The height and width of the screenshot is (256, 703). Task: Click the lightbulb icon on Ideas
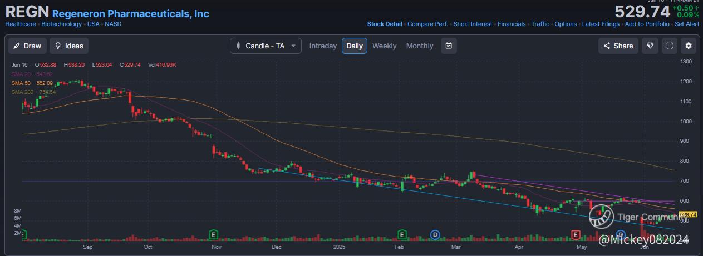[58, 46]
